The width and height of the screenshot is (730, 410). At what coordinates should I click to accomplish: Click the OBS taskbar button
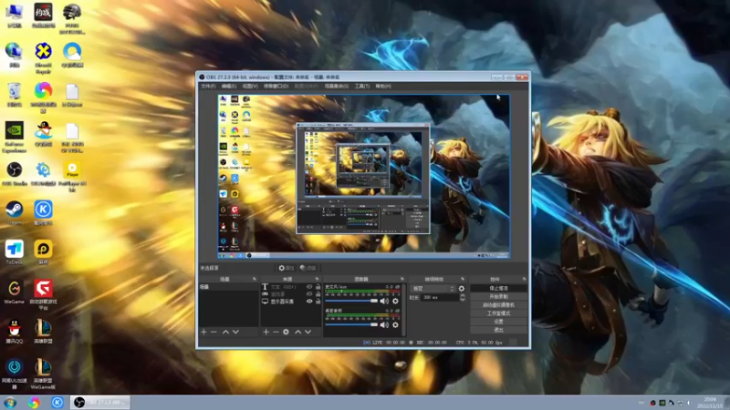click(100, 403)
